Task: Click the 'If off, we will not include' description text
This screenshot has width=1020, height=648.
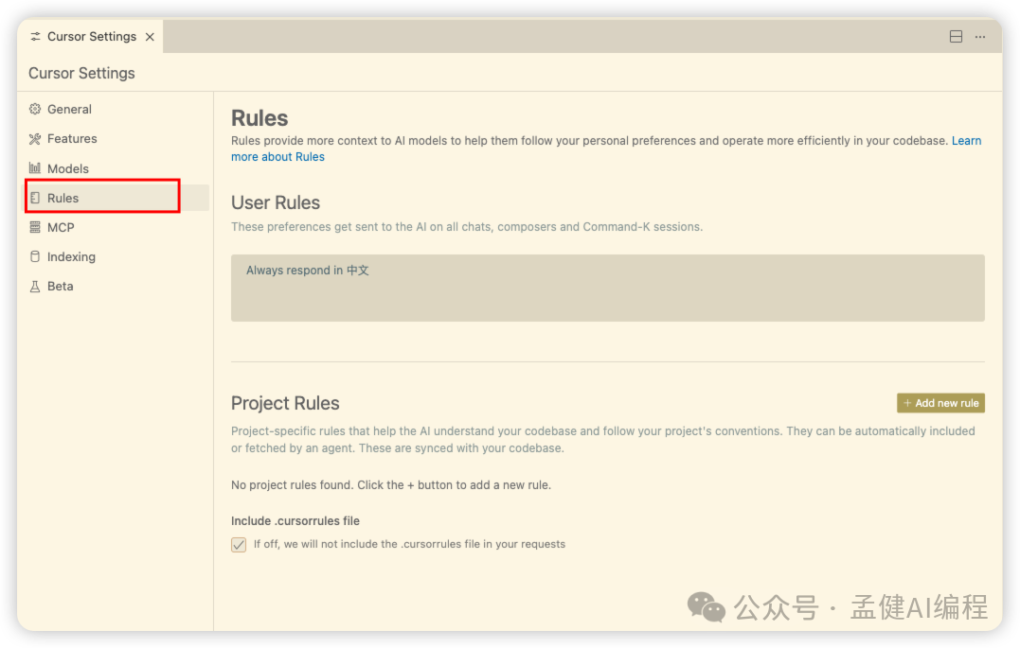Action: tap(409, 544)
